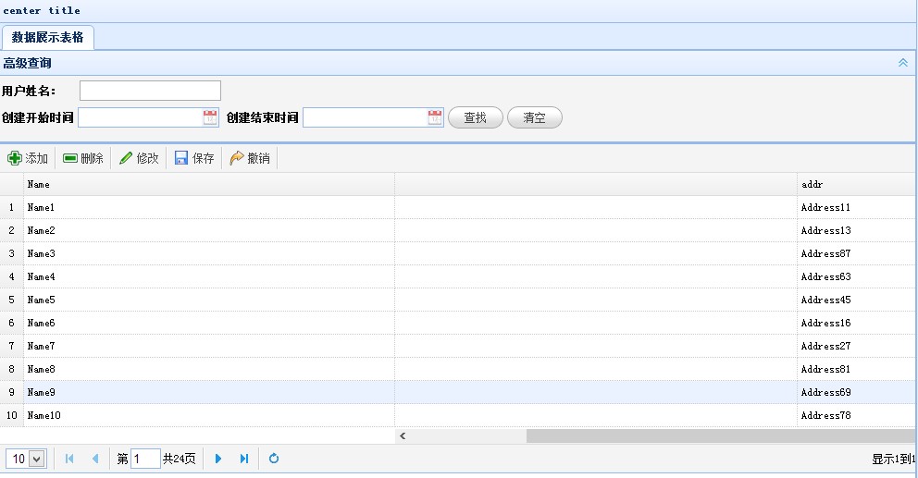Go to the next page
This screenshot has height=478, width=918.
[x=218, y=459]
